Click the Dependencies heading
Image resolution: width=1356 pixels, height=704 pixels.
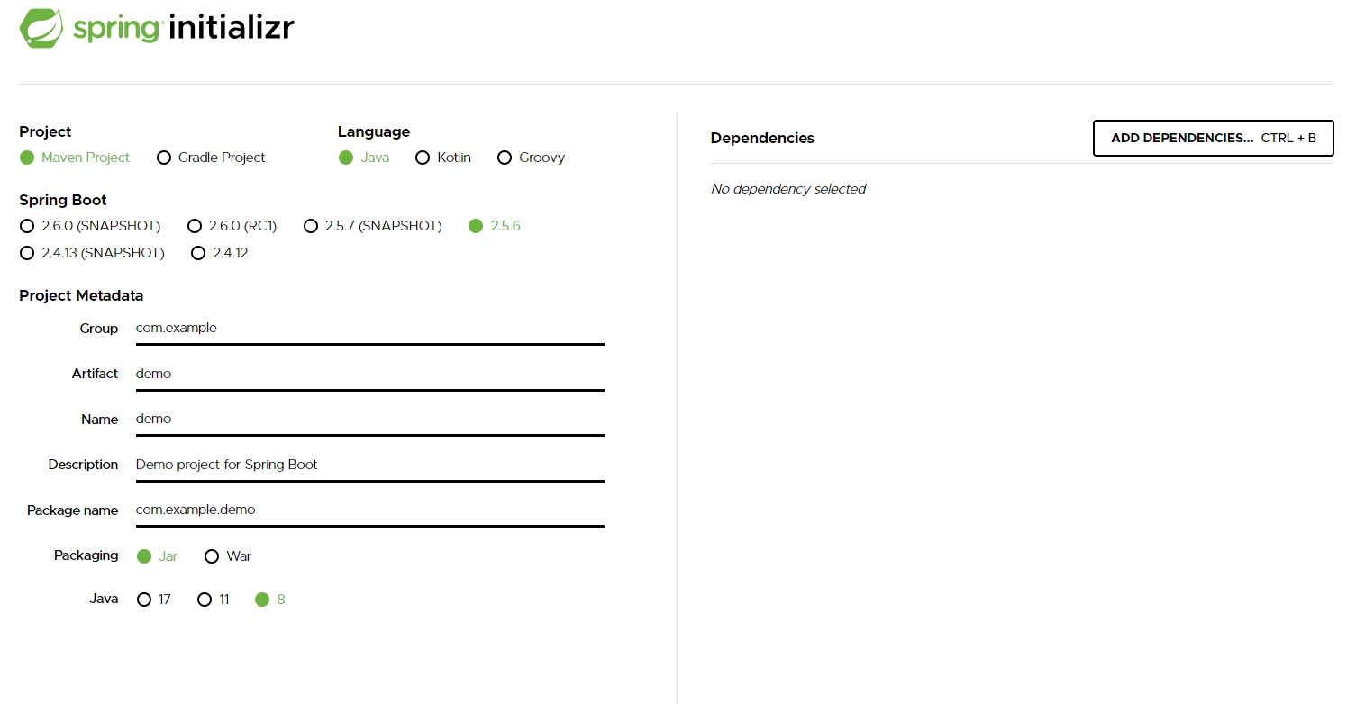762,139
